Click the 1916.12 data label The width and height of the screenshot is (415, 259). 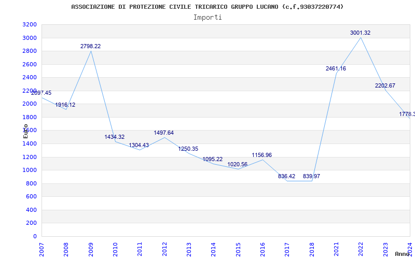click(65, 105)
